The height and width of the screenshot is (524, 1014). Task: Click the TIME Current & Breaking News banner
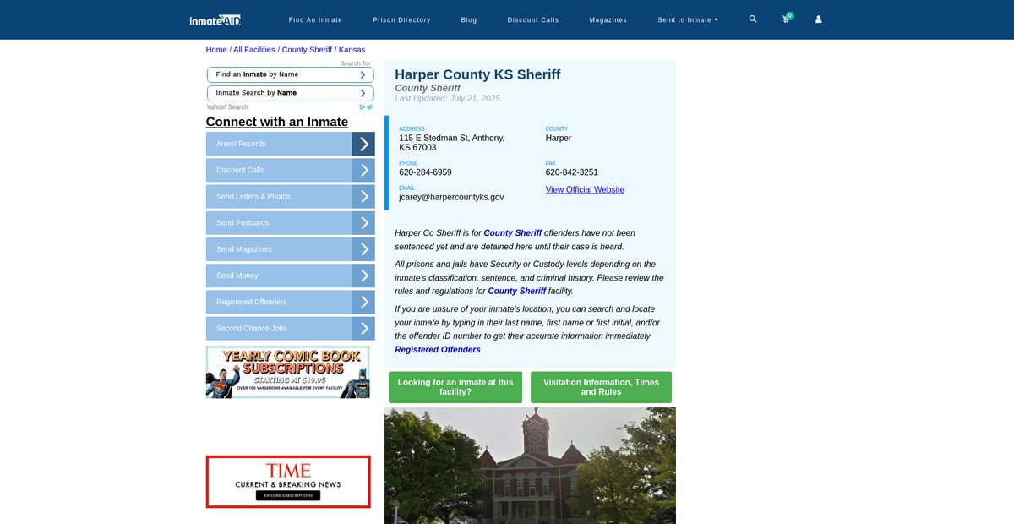coord(288,482)
